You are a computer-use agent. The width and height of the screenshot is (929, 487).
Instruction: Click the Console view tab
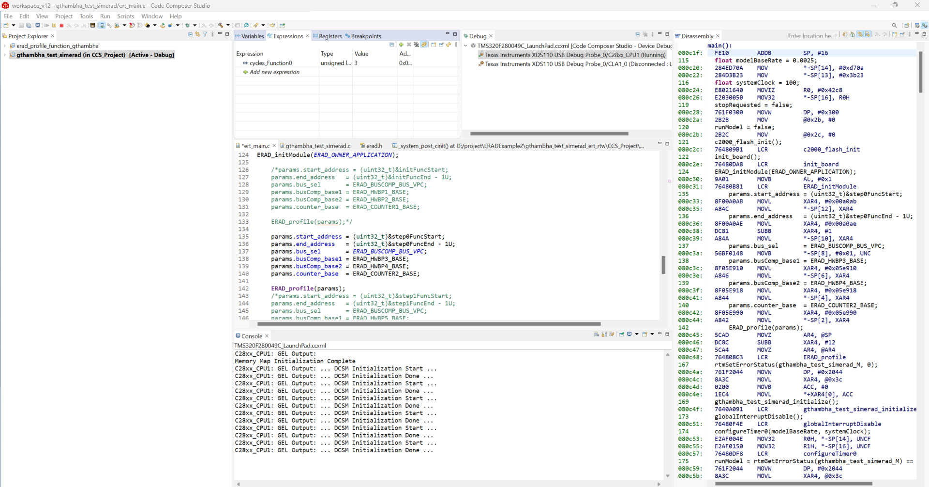252,336
